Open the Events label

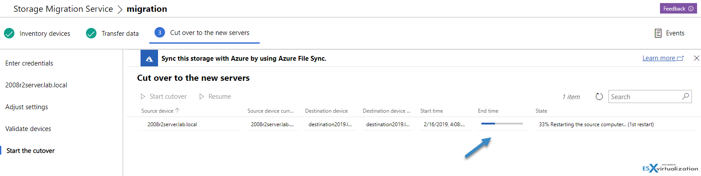[675, 33]
